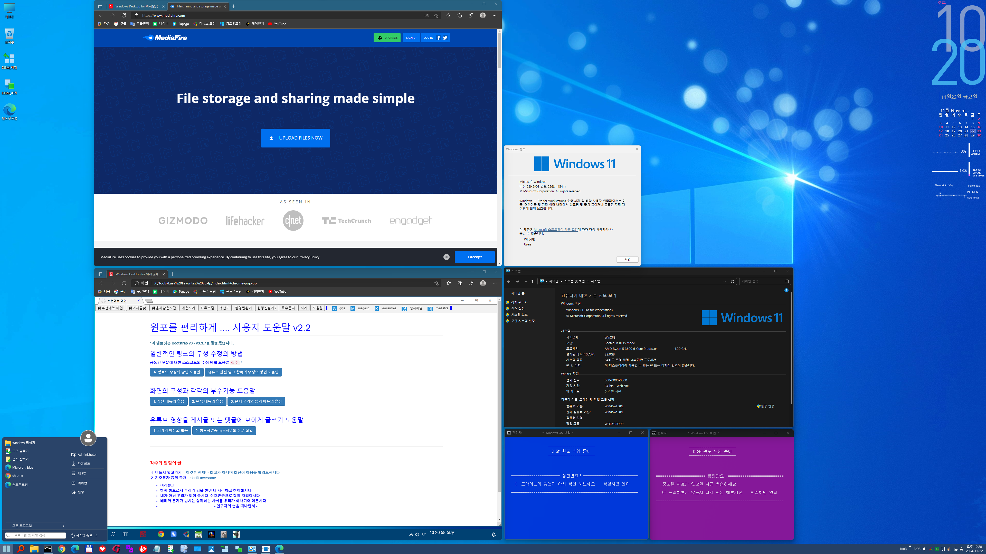
Task: Add mediafire.com to favorites via star icon
Action: point(436,15)
